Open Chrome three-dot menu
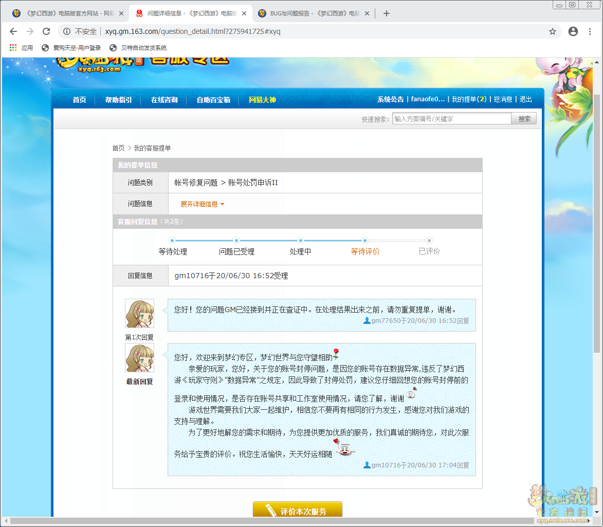 coord(590,31)
